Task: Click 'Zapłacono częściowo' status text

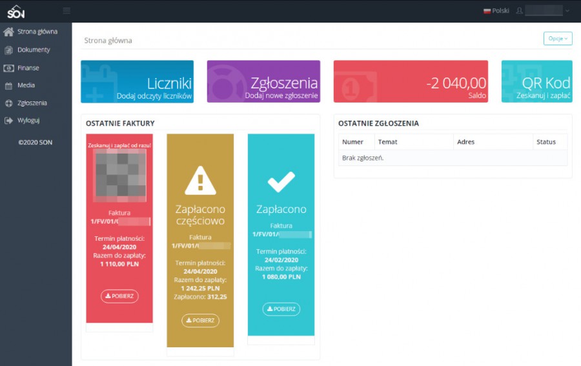Action: [x=200, y=215]
